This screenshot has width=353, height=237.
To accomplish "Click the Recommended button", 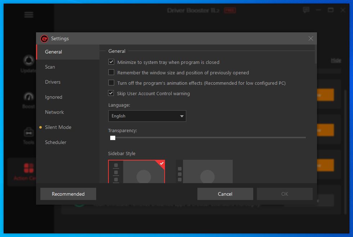I will (68, 194).
